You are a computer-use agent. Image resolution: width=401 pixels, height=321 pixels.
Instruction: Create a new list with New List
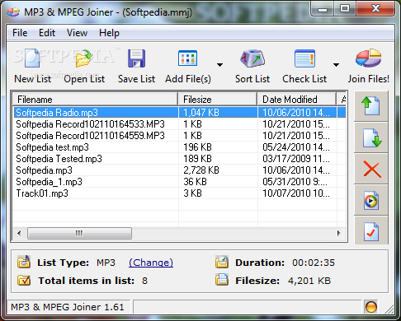(32, 67)
